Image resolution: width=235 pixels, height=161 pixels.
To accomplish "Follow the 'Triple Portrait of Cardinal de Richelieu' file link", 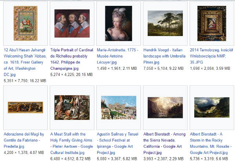I will click(72, 59).
